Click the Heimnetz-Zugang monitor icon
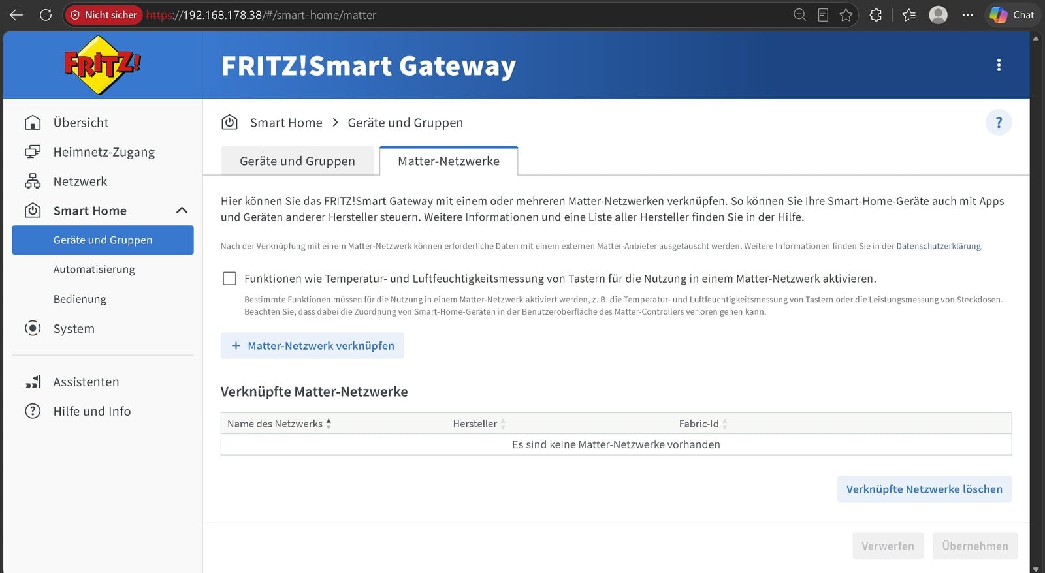This screenshot has width=1045, height=573. point(33,152)
